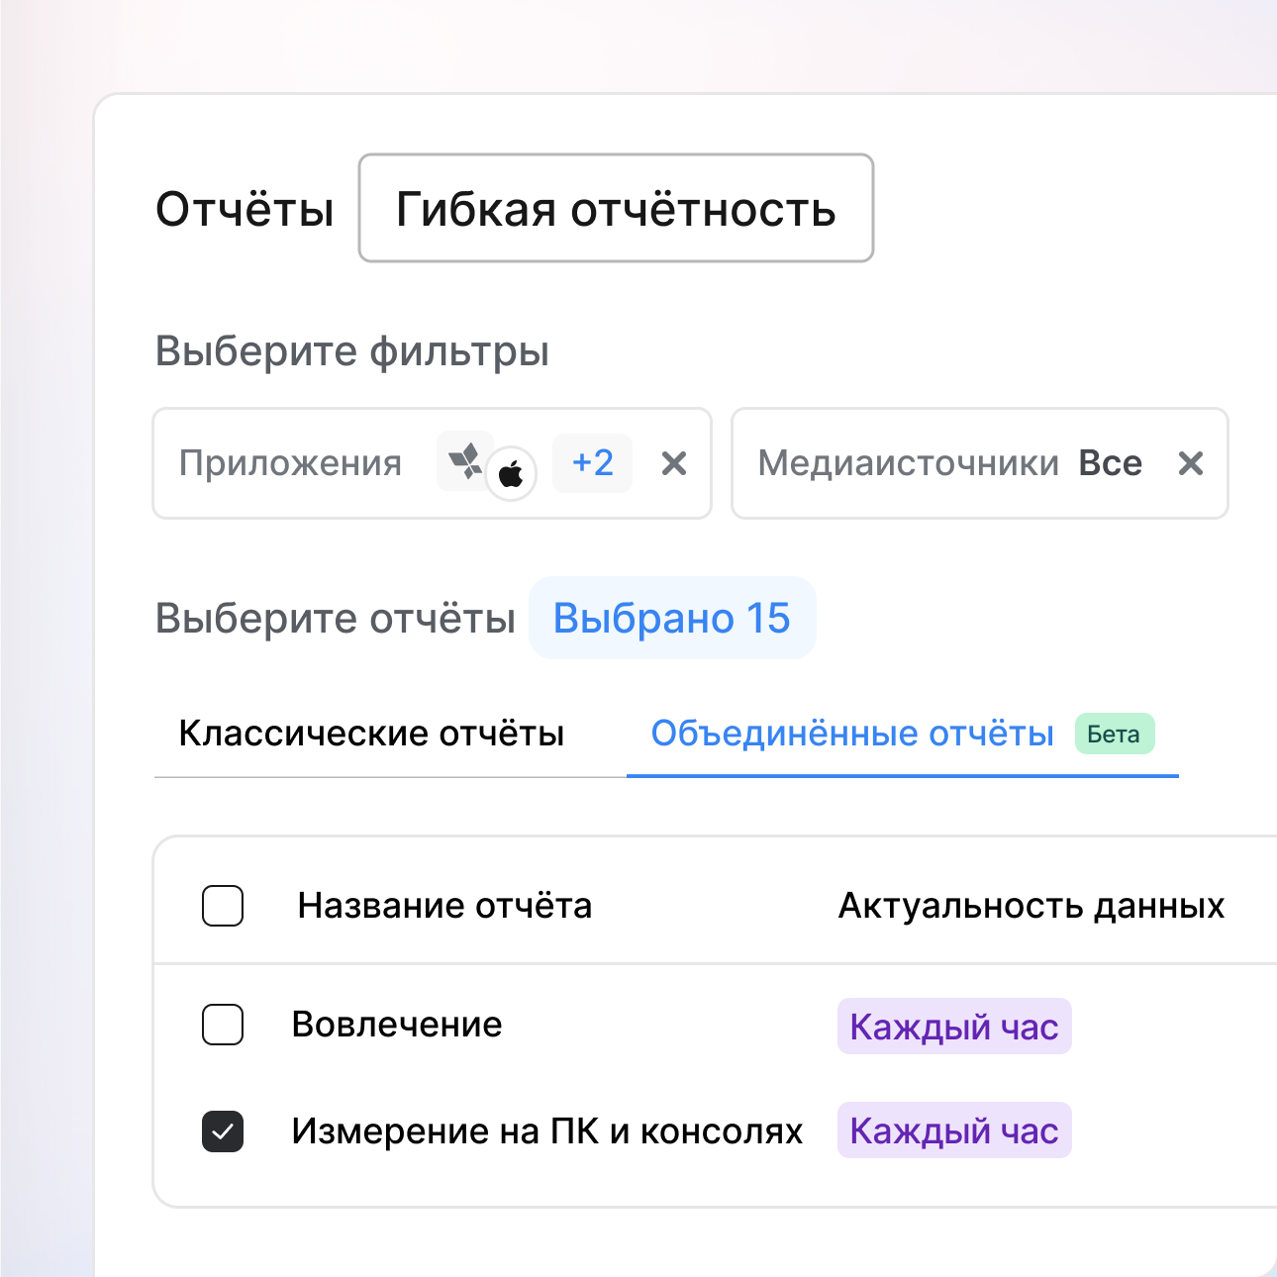Switch to Классические отчёты tab
The height and width of the screenshot is (1277, 1277).
(x=371, y=734)
